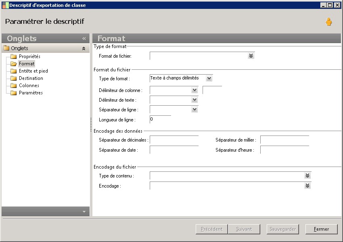
Task: Click the Propriétés folder icon
Action: point(14,56)
